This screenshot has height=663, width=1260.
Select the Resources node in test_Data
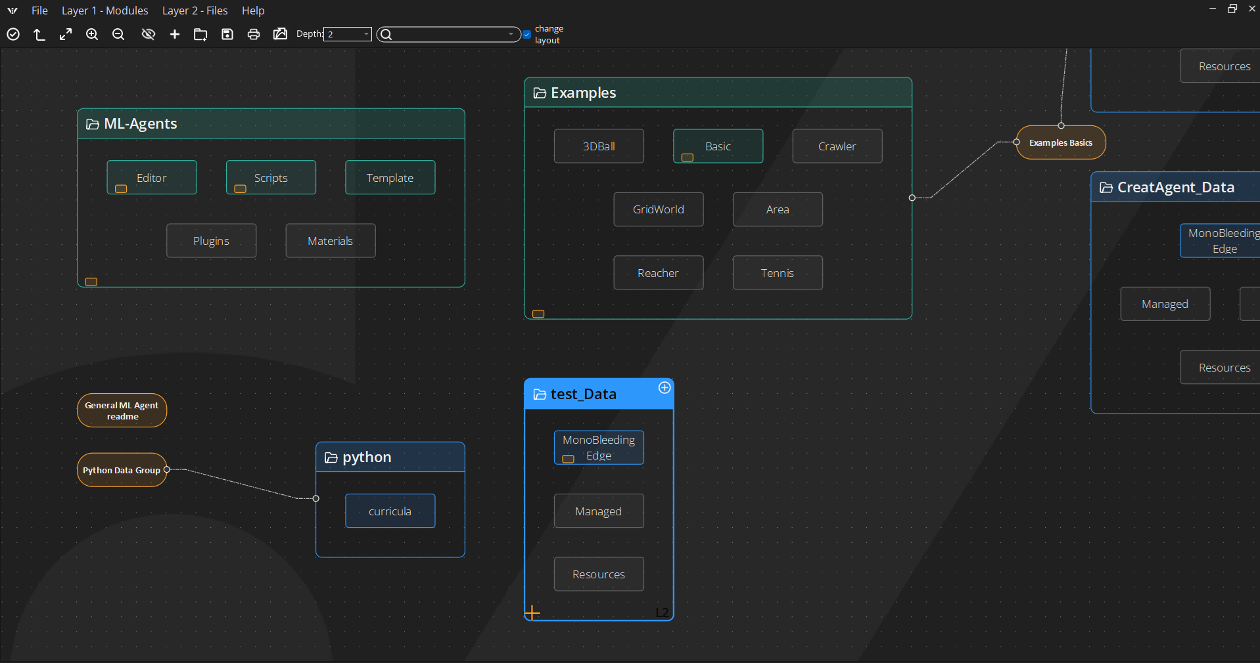(599, 574)
